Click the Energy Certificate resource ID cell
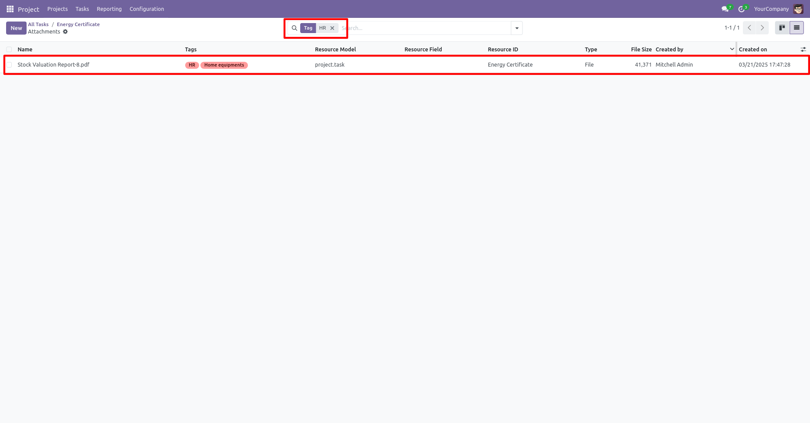Viewport: 810px width, 423px height. click(510, 65)
